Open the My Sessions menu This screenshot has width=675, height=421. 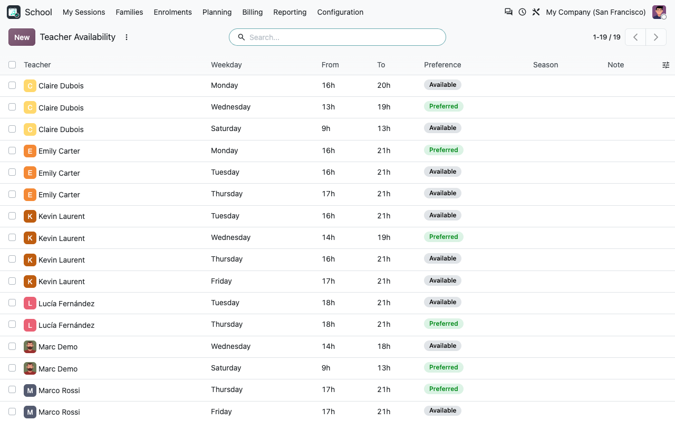(84, 12)
